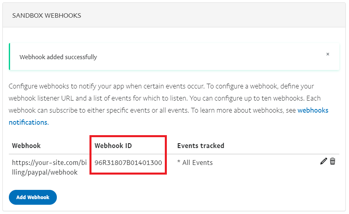Click the '* All Events' cell
The width and height of the screenshot is (349, 214).
coord(195,163)
